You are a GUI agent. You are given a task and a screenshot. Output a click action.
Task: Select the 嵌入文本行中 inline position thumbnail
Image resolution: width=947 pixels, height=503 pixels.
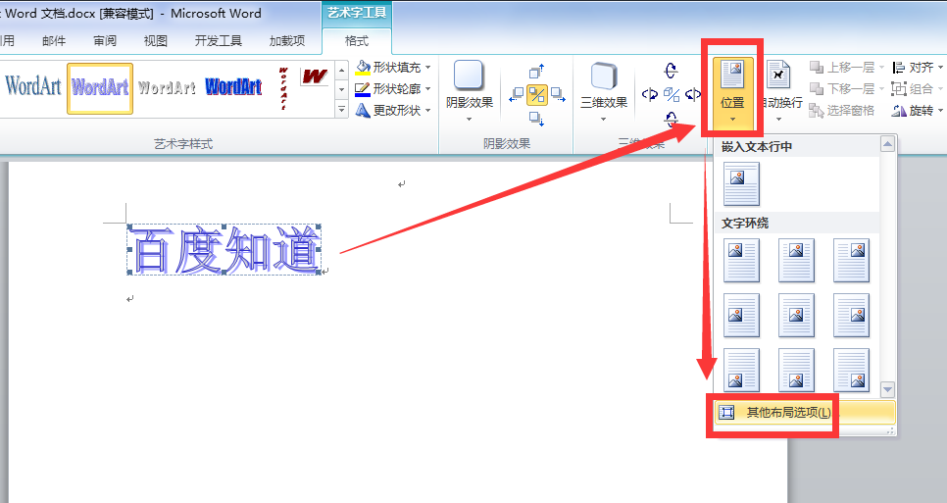(x=741, y=184)
